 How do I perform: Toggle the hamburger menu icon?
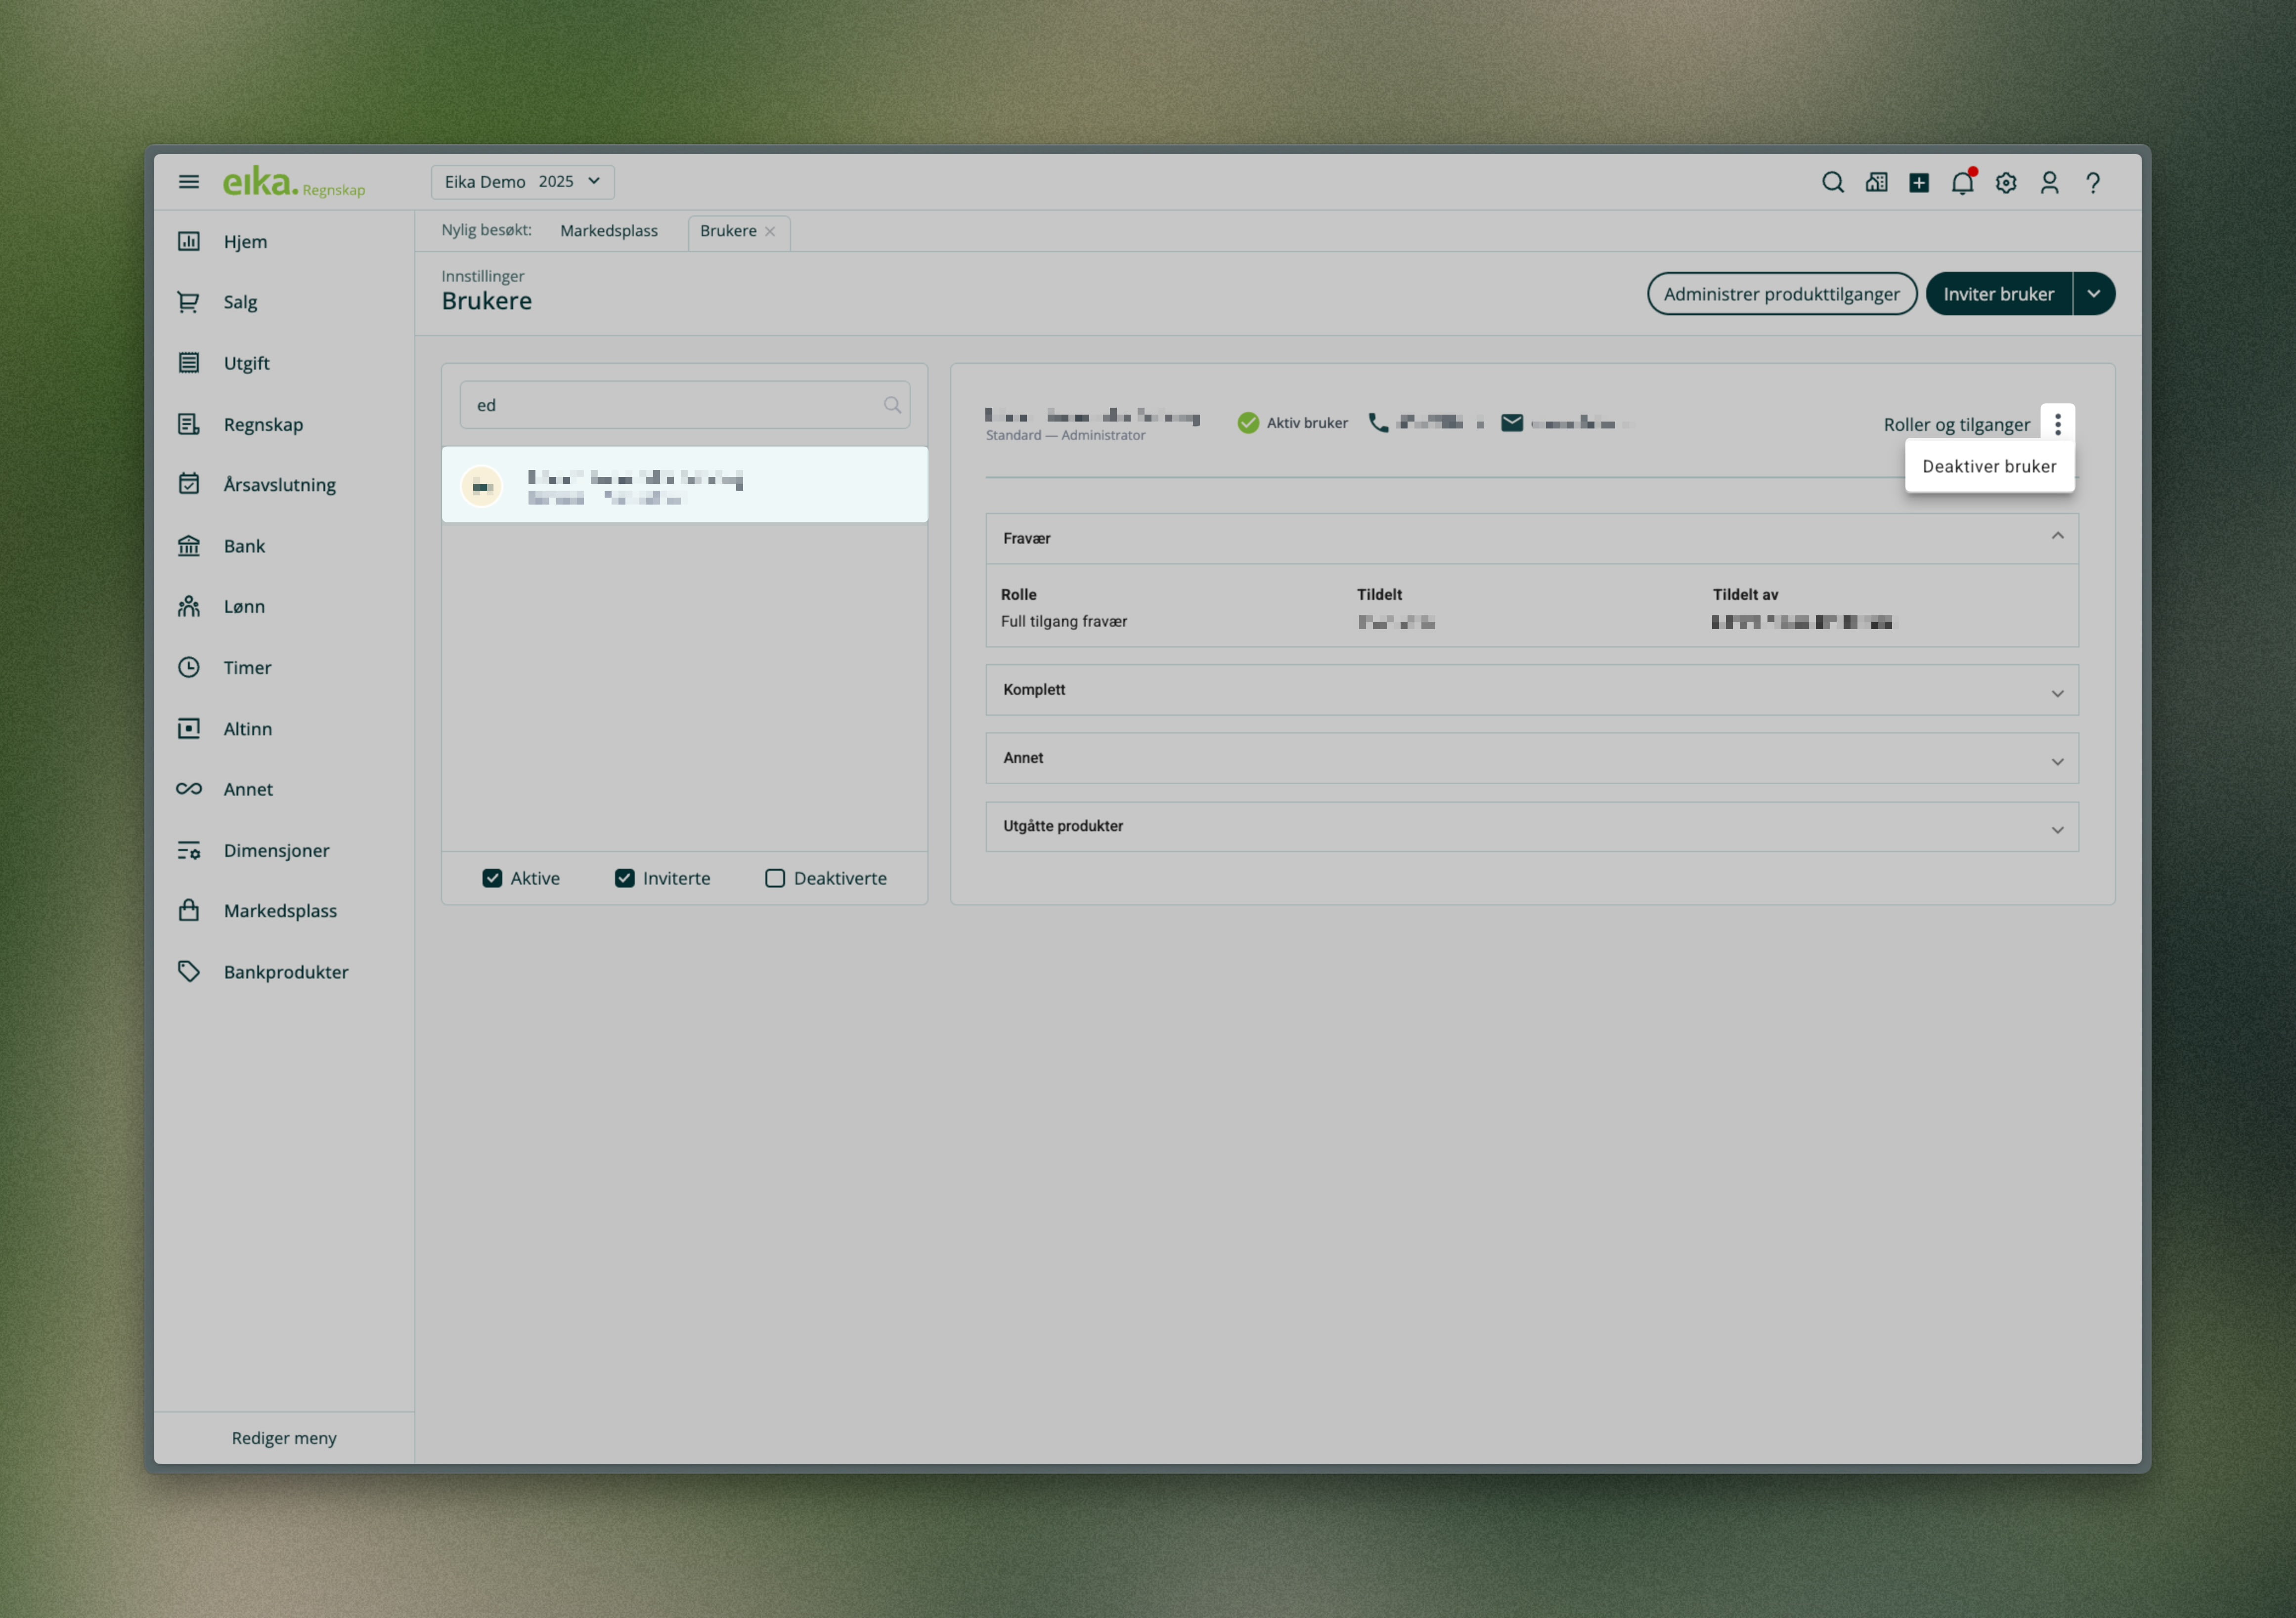[x=189, y=182]
